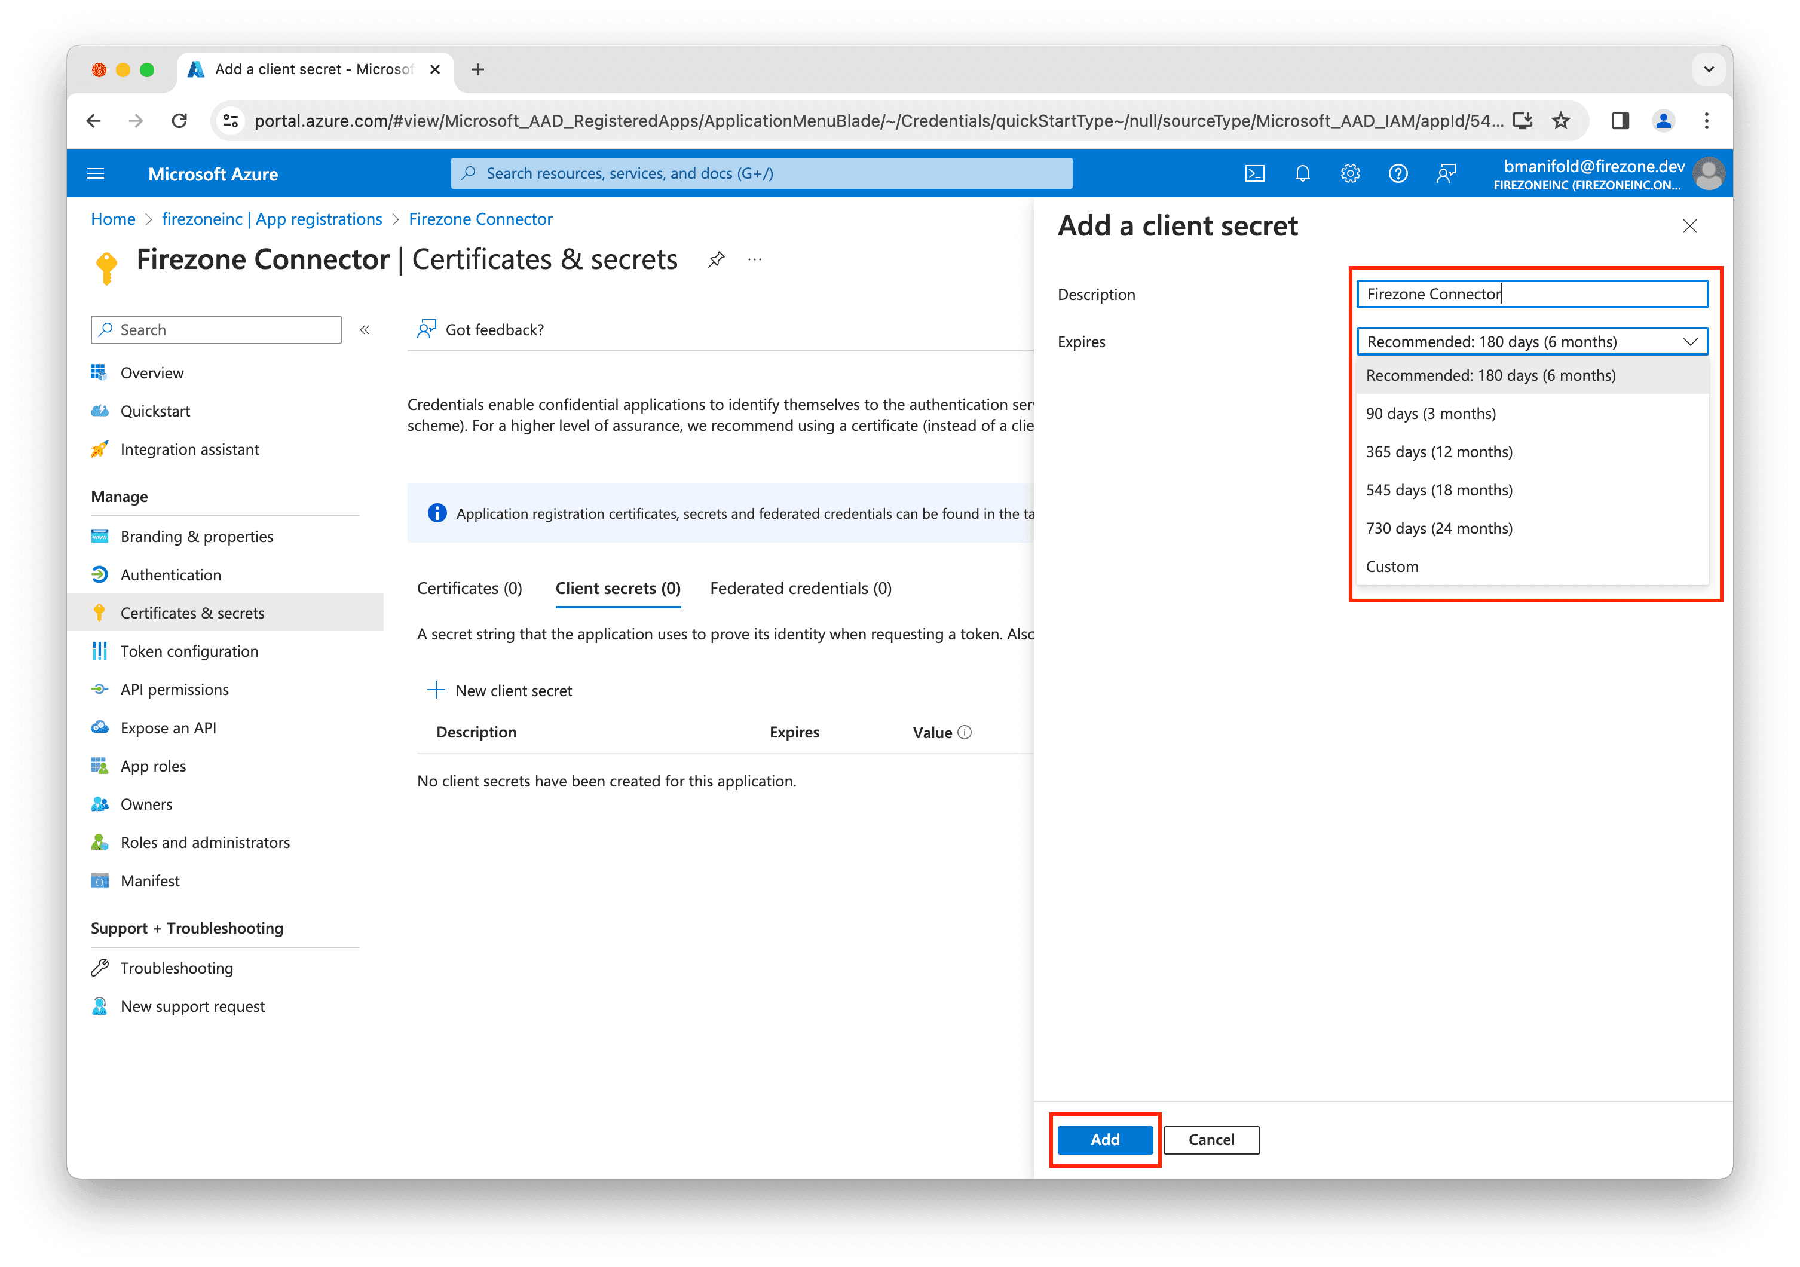Viewport: 1800px width, 1267px height.
Task: Select 90 days (3 months) option
Action: point(1431,414)
